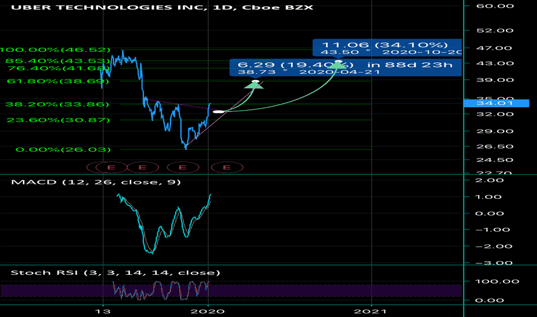Click the 43.00 price axis label
This screenshot has height=317, width=537.
pos(495,63)
